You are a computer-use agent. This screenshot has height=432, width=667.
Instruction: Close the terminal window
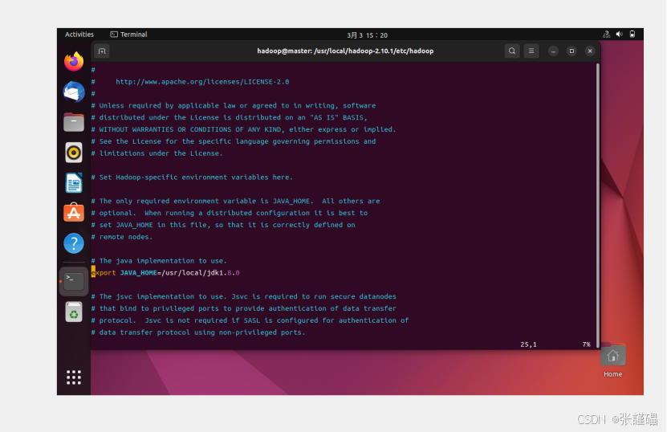click(590, 51)
